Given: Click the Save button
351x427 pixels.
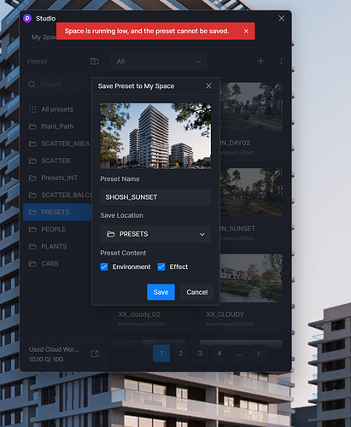Looking at the screenshot, I should click(161, 292).
